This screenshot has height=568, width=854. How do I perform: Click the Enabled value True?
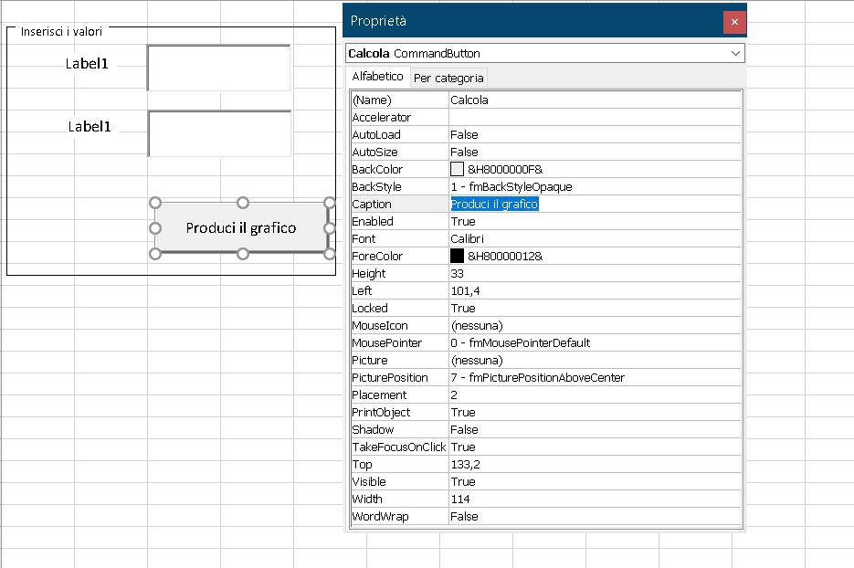click(595, 222)
